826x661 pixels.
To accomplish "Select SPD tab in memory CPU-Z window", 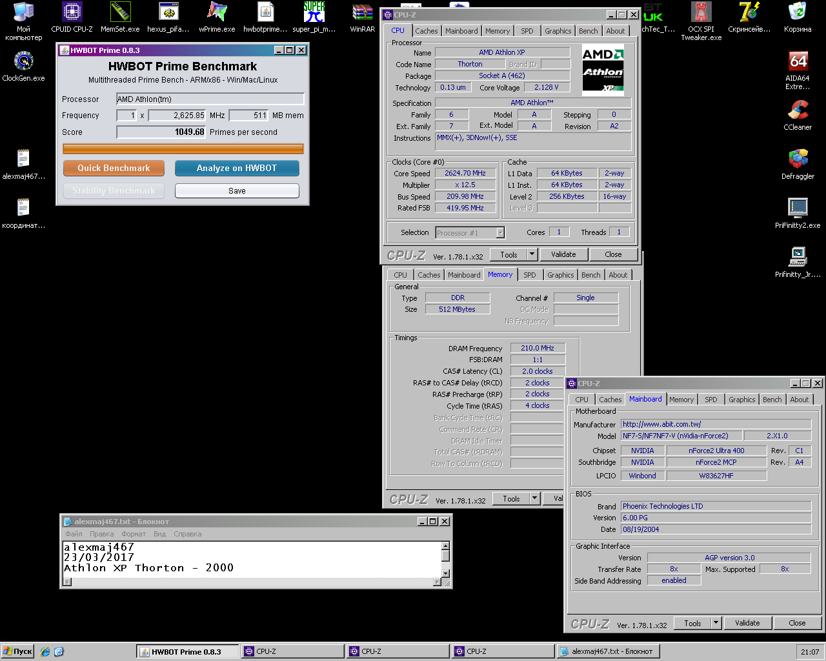I will (530, 275).
